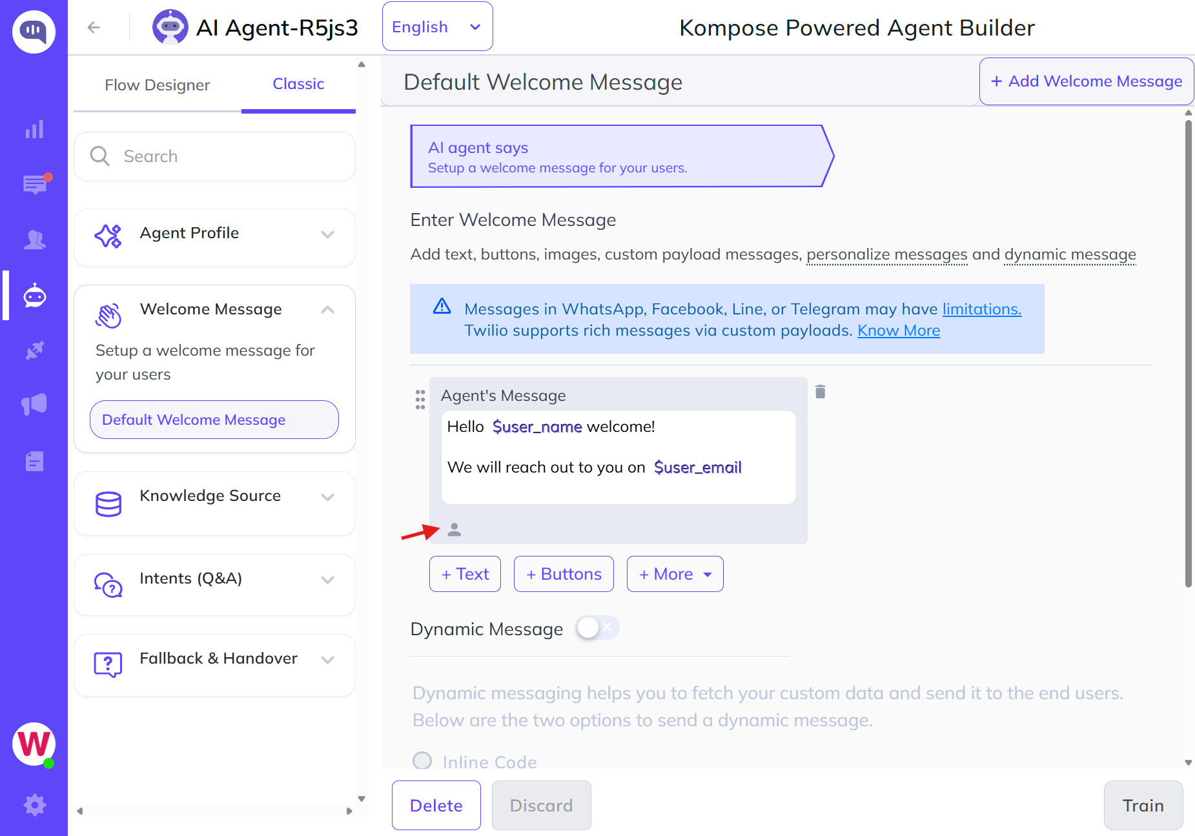Click the search magnifier icon

pos(100,156)
